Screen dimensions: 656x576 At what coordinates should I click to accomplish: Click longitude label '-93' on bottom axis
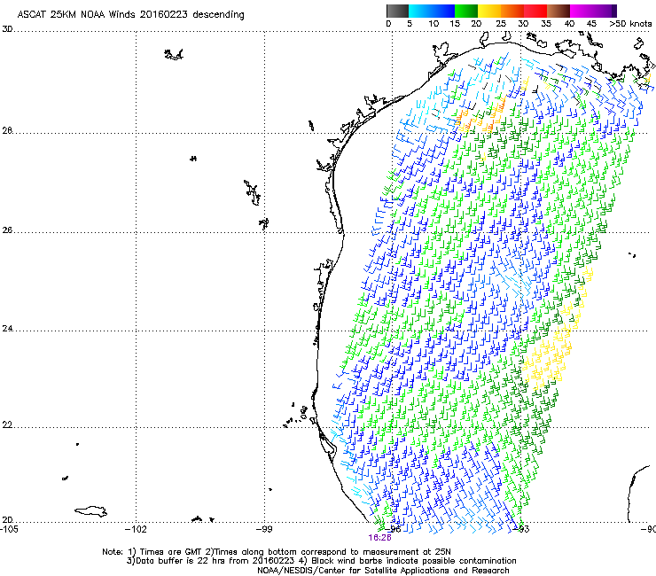[521, 529]
